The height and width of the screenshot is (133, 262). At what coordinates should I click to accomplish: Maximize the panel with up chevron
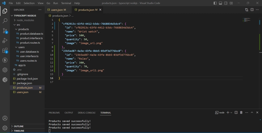[252, 113]
